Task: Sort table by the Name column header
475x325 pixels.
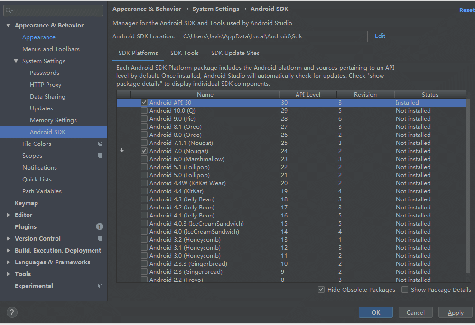Action: 205,95
